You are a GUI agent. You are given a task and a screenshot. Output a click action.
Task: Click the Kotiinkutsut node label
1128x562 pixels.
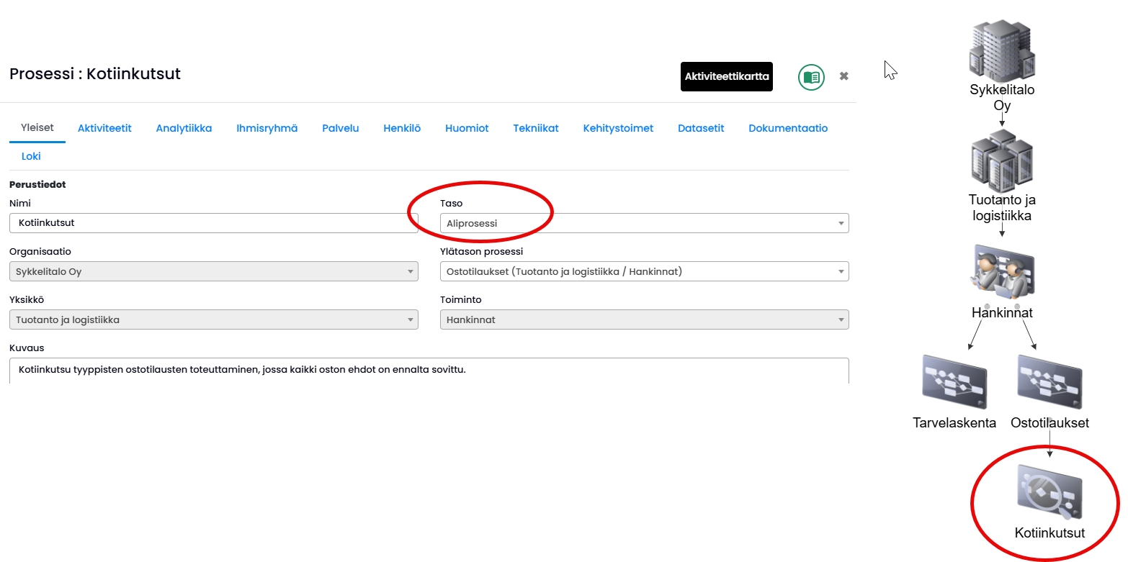(x=1049, y=533)
